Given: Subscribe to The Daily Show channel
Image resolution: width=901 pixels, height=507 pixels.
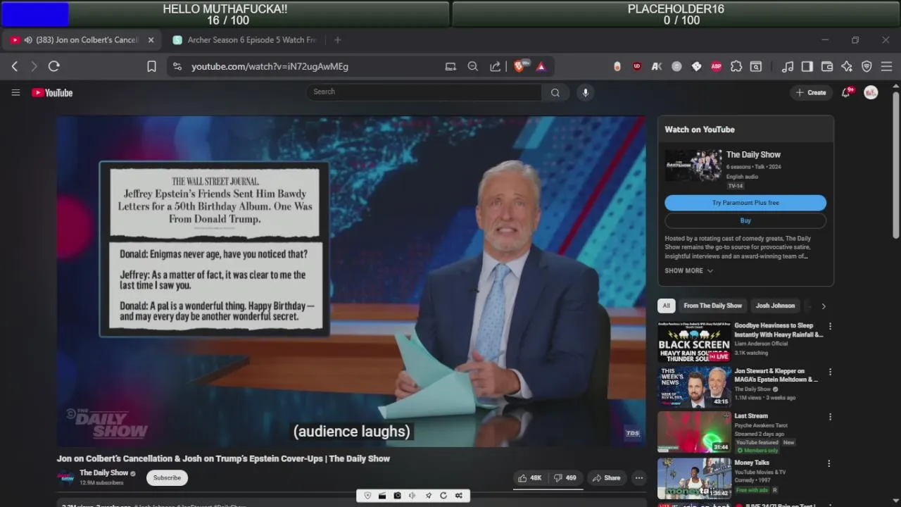Looking at the screenshot, I should point(167,477).
